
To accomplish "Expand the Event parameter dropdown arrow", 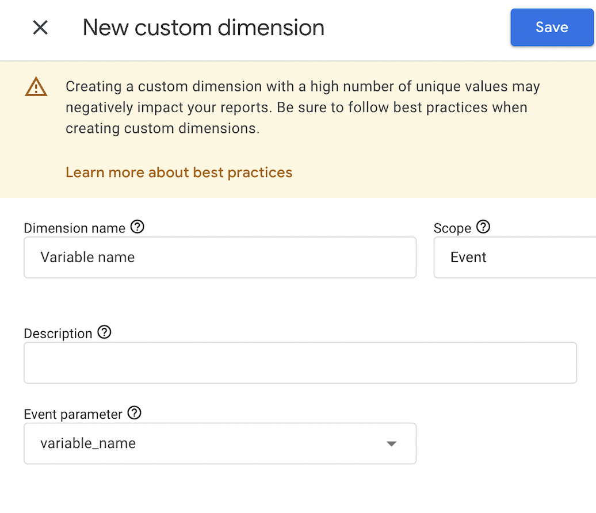I will click(x=392, y=443).
